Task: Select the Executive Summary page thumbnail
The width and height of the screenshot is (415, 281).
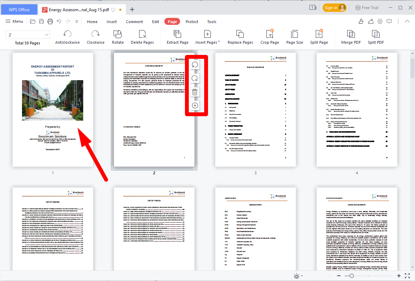Action: tap(357, 229)
